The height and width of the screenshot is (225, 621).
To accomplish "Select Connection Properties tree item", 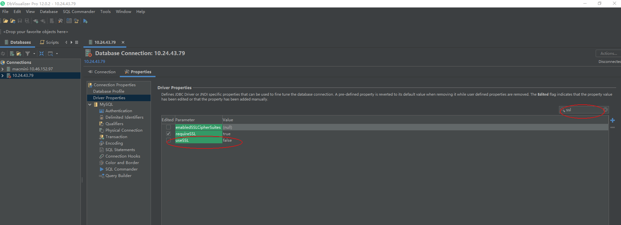I will click(115, 85).
